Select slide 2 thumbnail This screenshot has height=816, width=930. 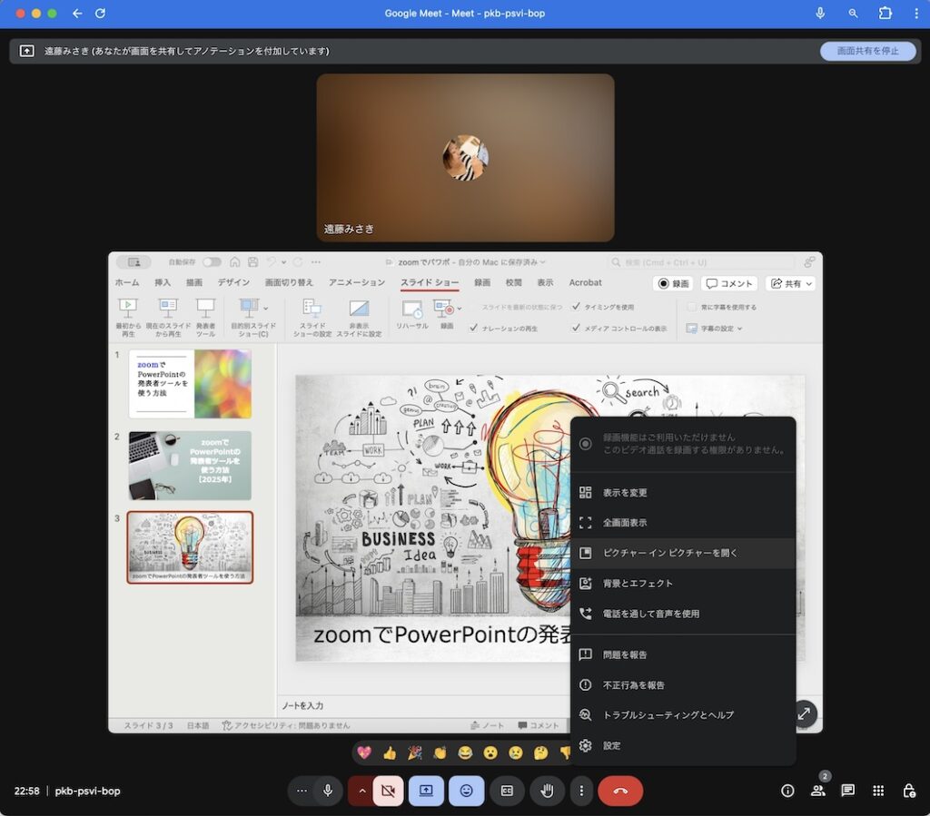pos(191,466)
